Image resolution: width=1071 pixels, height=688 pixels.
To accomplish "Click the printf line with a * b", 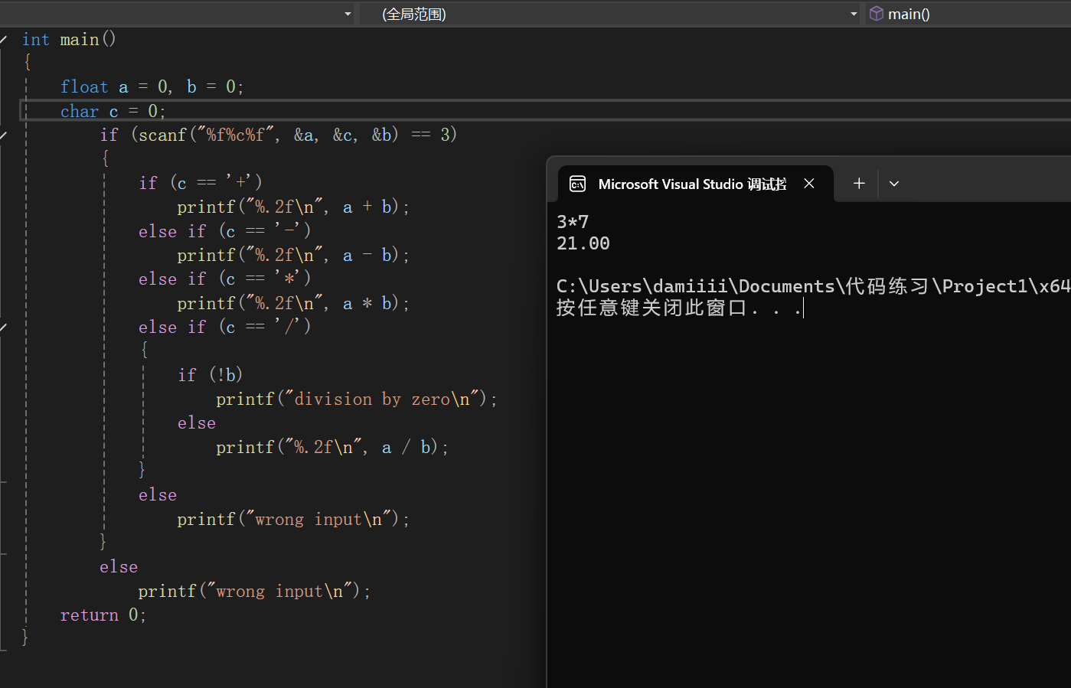I will 293,303.
